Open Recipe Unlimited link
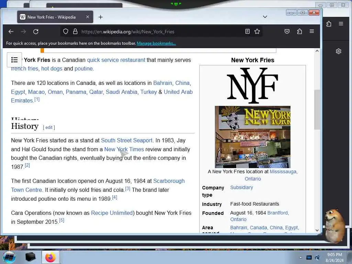 point(112,213)
